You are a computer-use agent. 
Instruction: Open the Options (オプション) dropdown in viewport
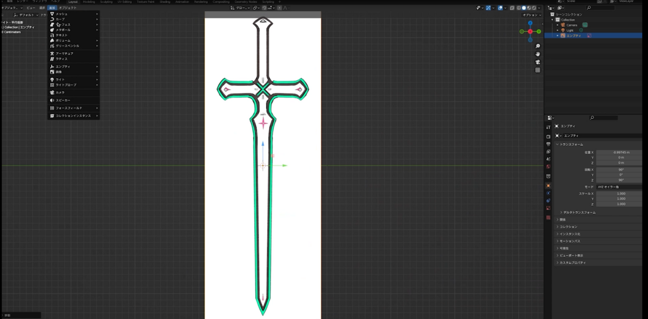[x=532, y=15]
